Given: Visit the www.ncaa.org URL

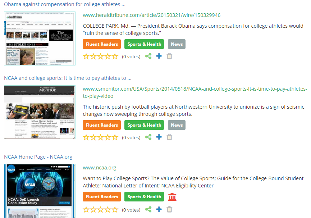Looking at the screenshot, I should (x=99, y=168).
